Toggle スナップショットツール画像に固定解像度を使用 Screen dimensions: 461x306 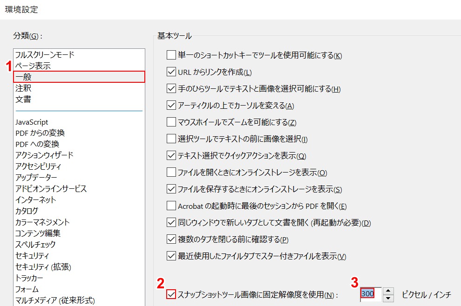(171, 294)
